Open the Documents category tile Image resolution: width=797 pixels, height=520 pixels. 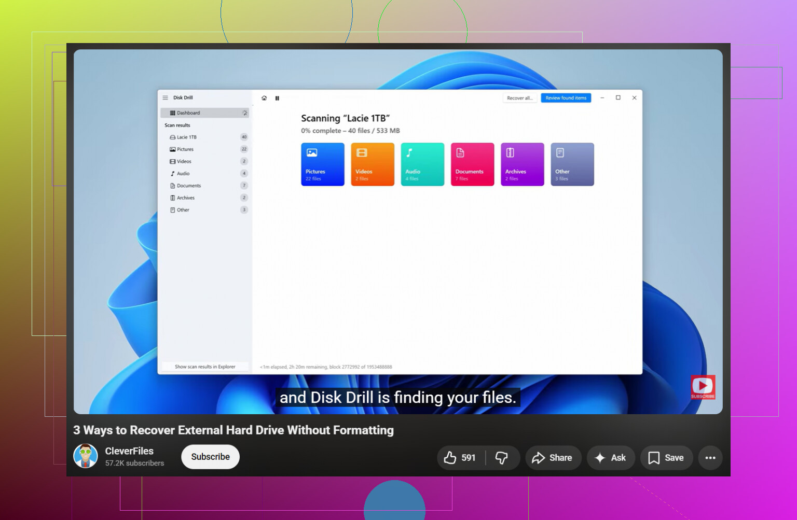472,164
